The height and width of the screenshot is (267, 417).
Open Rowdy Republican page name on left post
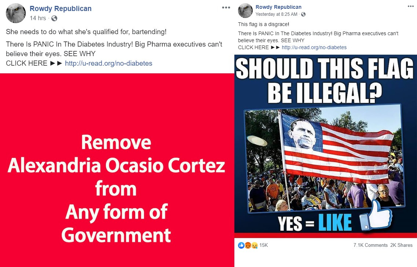[x=61, y=8]
